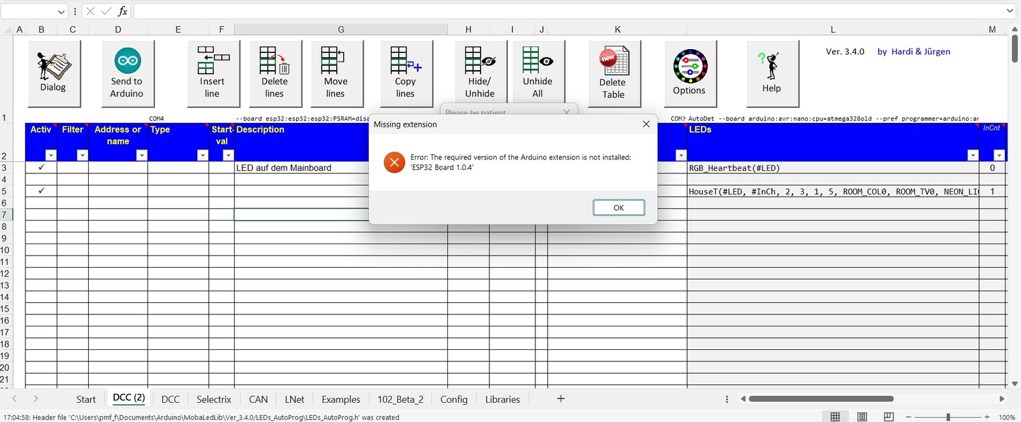
Task: Switch to the Selectrix sheet tab
Action: point(214,400)
